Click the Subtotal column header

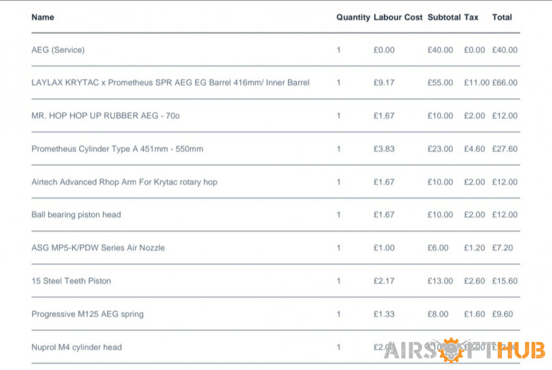pyautogui.click(x=444, y=17)
